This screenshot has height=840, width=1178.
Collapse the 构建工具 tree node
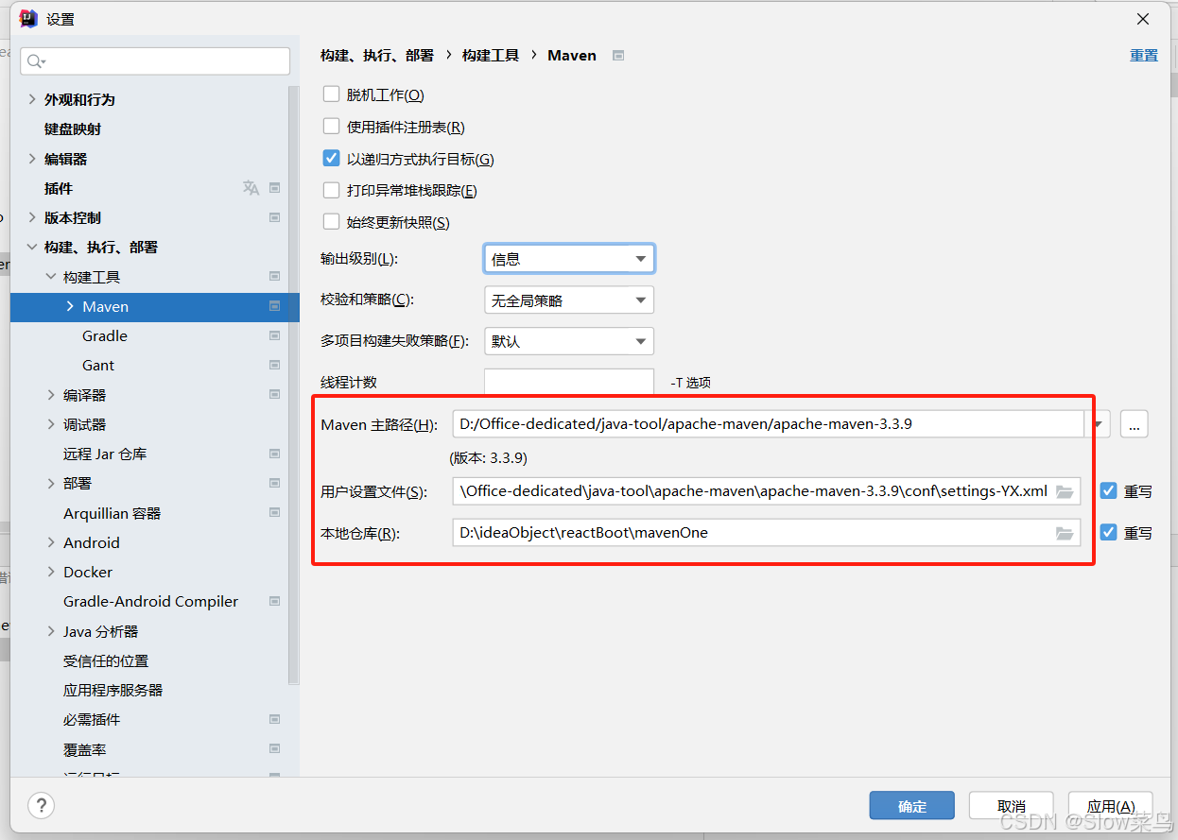click(51, 277)
